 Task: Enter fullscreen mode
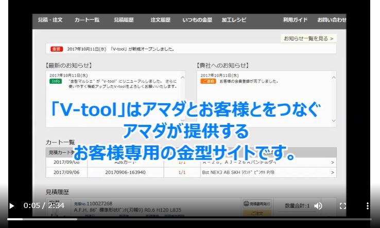click(x=343, y=206)
